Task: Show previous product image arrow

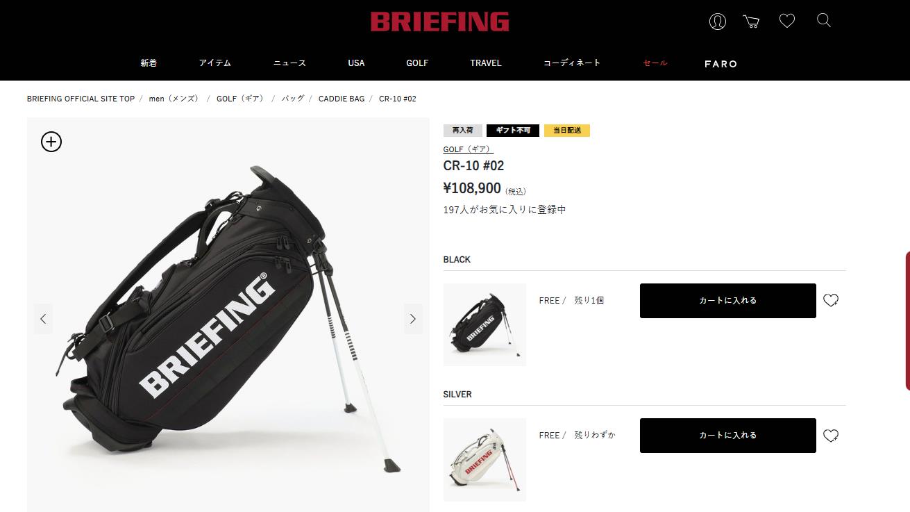Action: pyautogui.click(x=43, y=319)
